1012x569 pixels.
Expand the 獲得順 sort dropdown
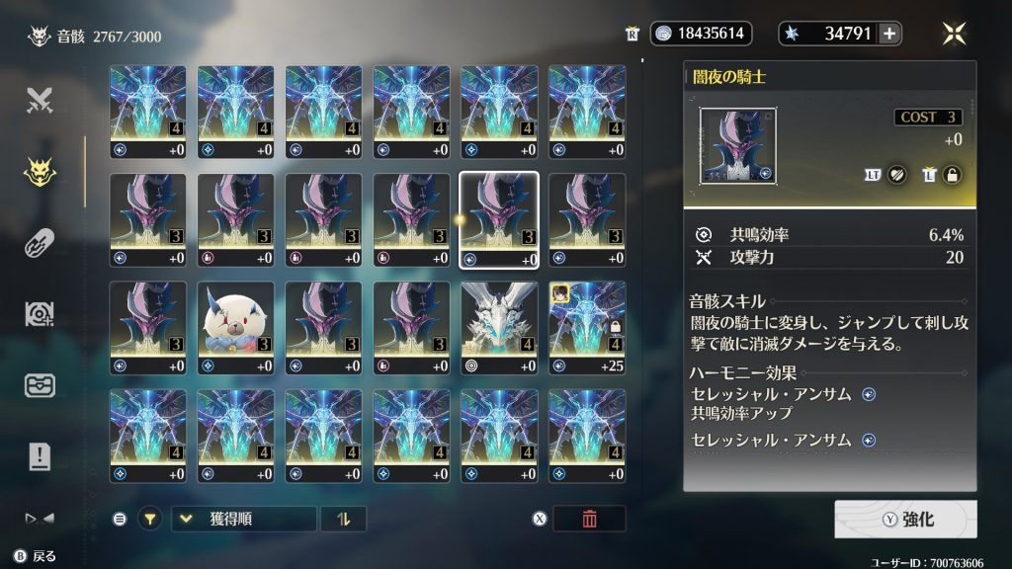click(x=244, y=519)
